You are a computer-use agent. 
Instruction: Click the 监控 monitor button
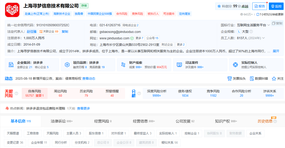[x=276, y=6]
